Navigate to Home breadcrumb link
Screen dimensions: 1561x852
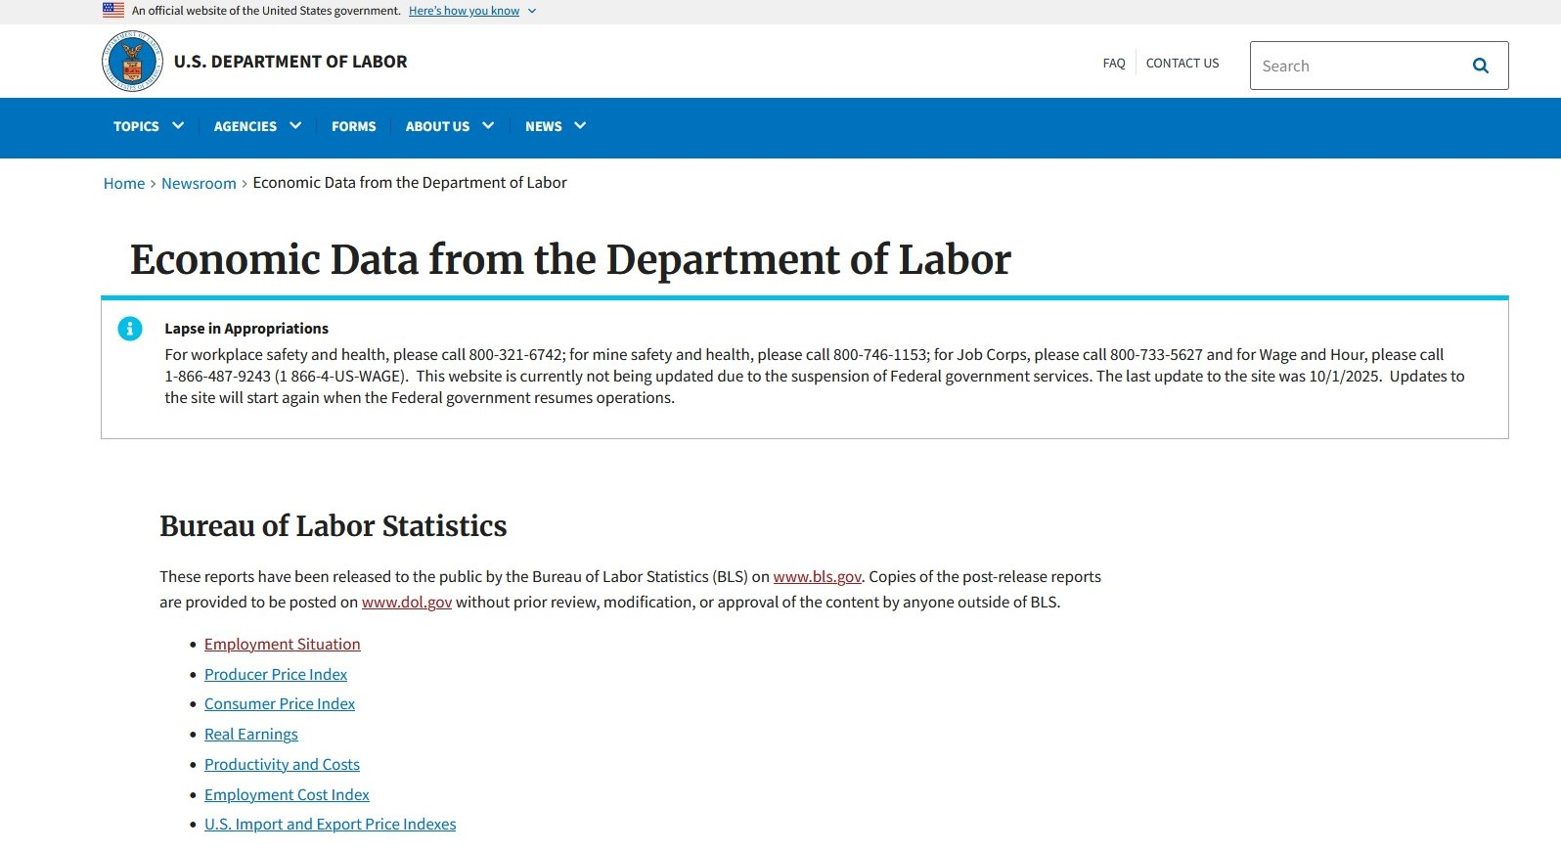[x=124, y=184]
